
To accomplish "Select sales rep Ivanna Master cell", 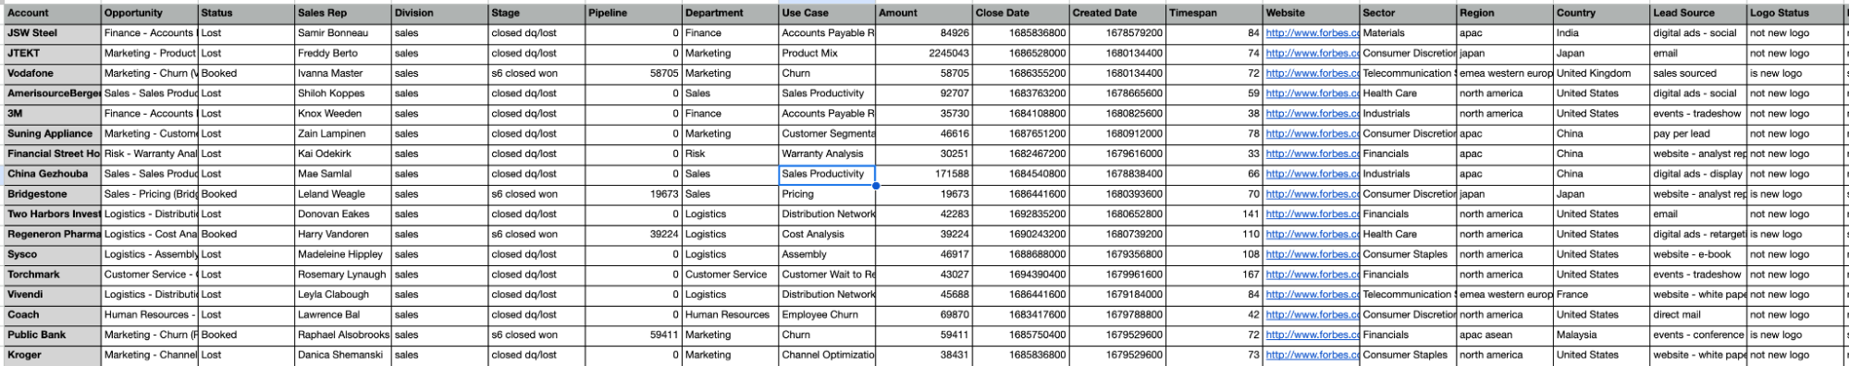I will 343,73.
